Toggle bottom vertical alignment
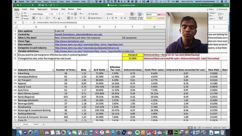The image size is (242, 136). pyautogui.click(x=75, y=14)
